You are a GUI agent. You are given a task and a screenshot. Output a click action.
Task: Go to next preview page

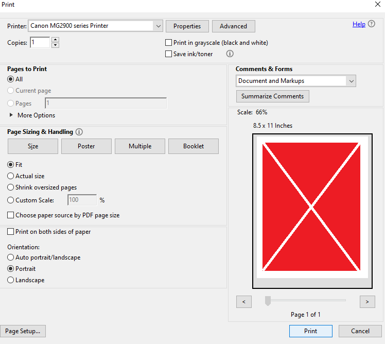point(367,302)
